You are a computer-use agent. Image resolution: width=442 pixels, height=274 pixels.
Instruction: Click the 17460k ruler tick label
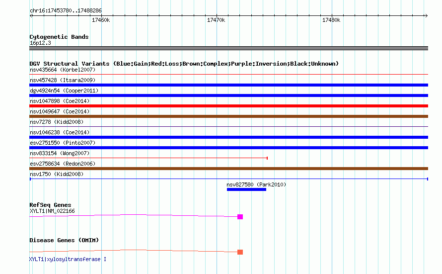pyautogui.click(x=101, y=20)
